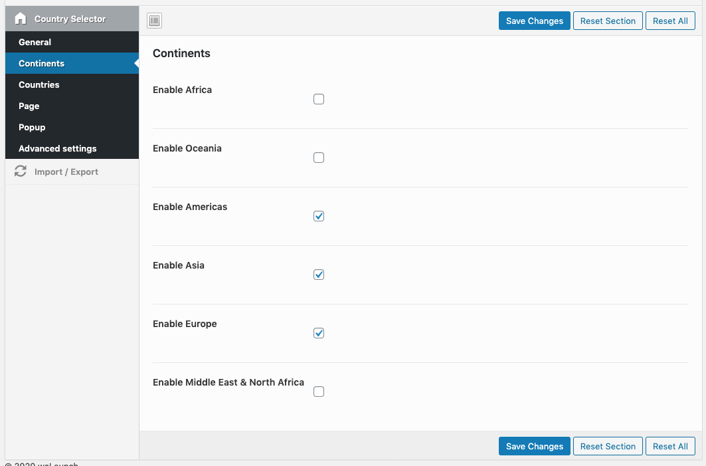The width and height of the screenshot is (706, 466).
Task: Click Save Changes at the bottom
Action: [534, 446]
